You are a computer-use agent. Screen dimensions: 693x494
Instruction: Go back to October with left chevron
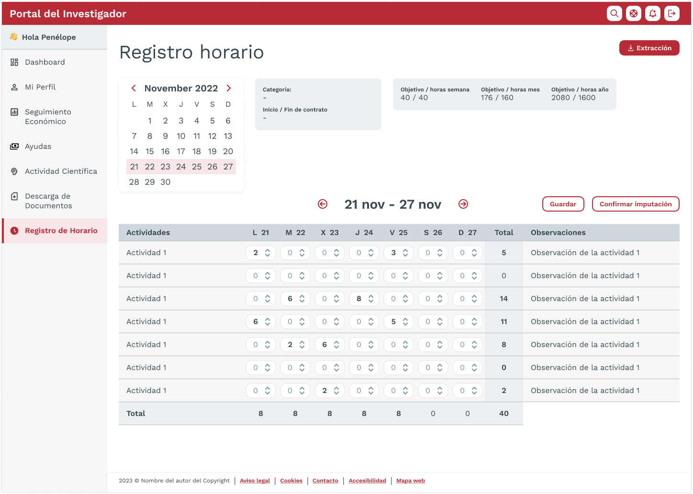click(x=134, y=88)
